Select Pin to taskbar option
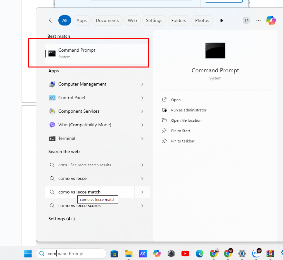Screen dimensions: 283x260 click(x=182, y=141)
